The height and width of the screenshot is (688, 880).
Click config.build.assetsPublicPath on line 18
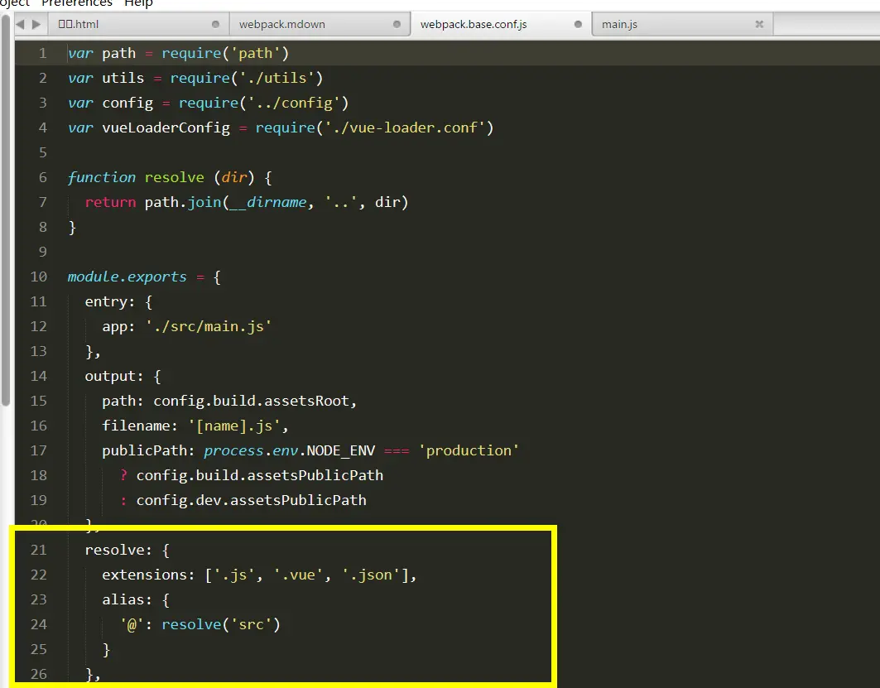tap(260, 475)
